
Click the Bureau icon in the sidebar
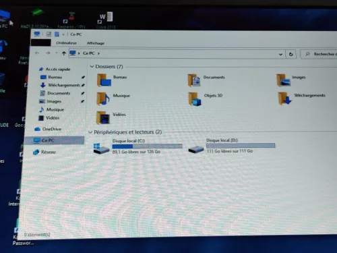point(43,78)
